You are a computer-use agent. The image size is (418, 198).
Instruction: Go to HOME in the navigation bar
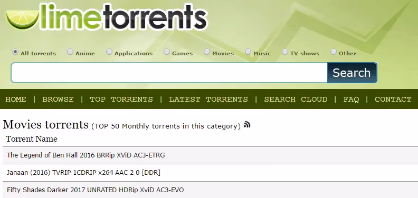[x=16, y=100]
